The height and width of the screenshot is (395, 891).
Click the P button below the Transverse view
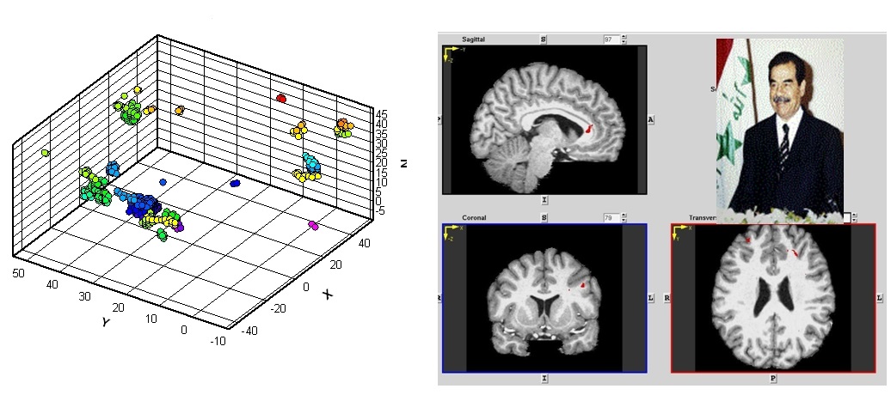(773, 378)
